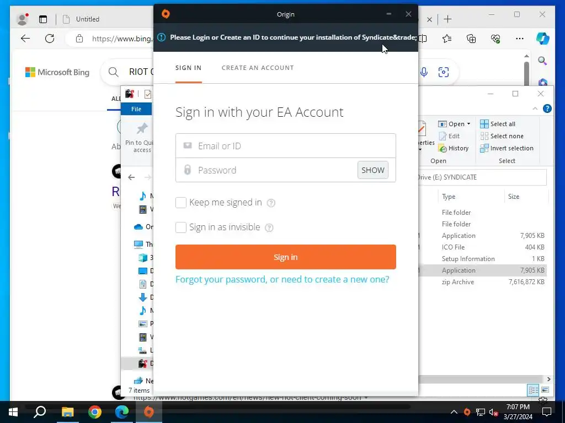Viewport: 565px width, 423px height.
Task: Click Origin icon in taskbar
Action: pos(149,412)
